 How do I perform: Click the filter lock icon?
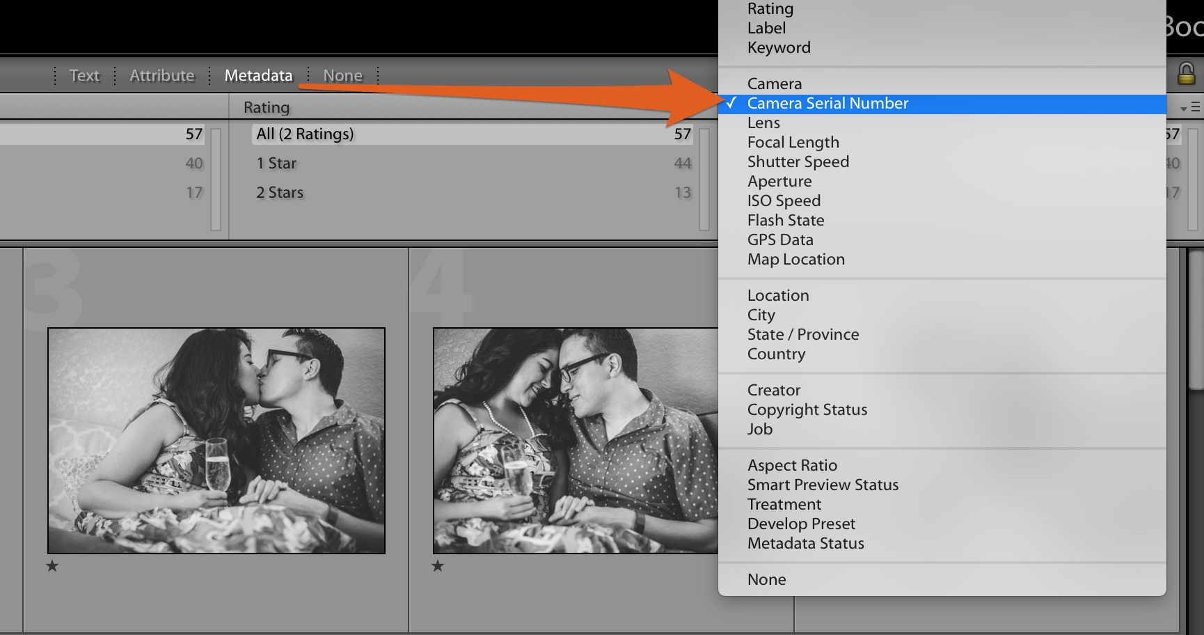click(1186, 74)
